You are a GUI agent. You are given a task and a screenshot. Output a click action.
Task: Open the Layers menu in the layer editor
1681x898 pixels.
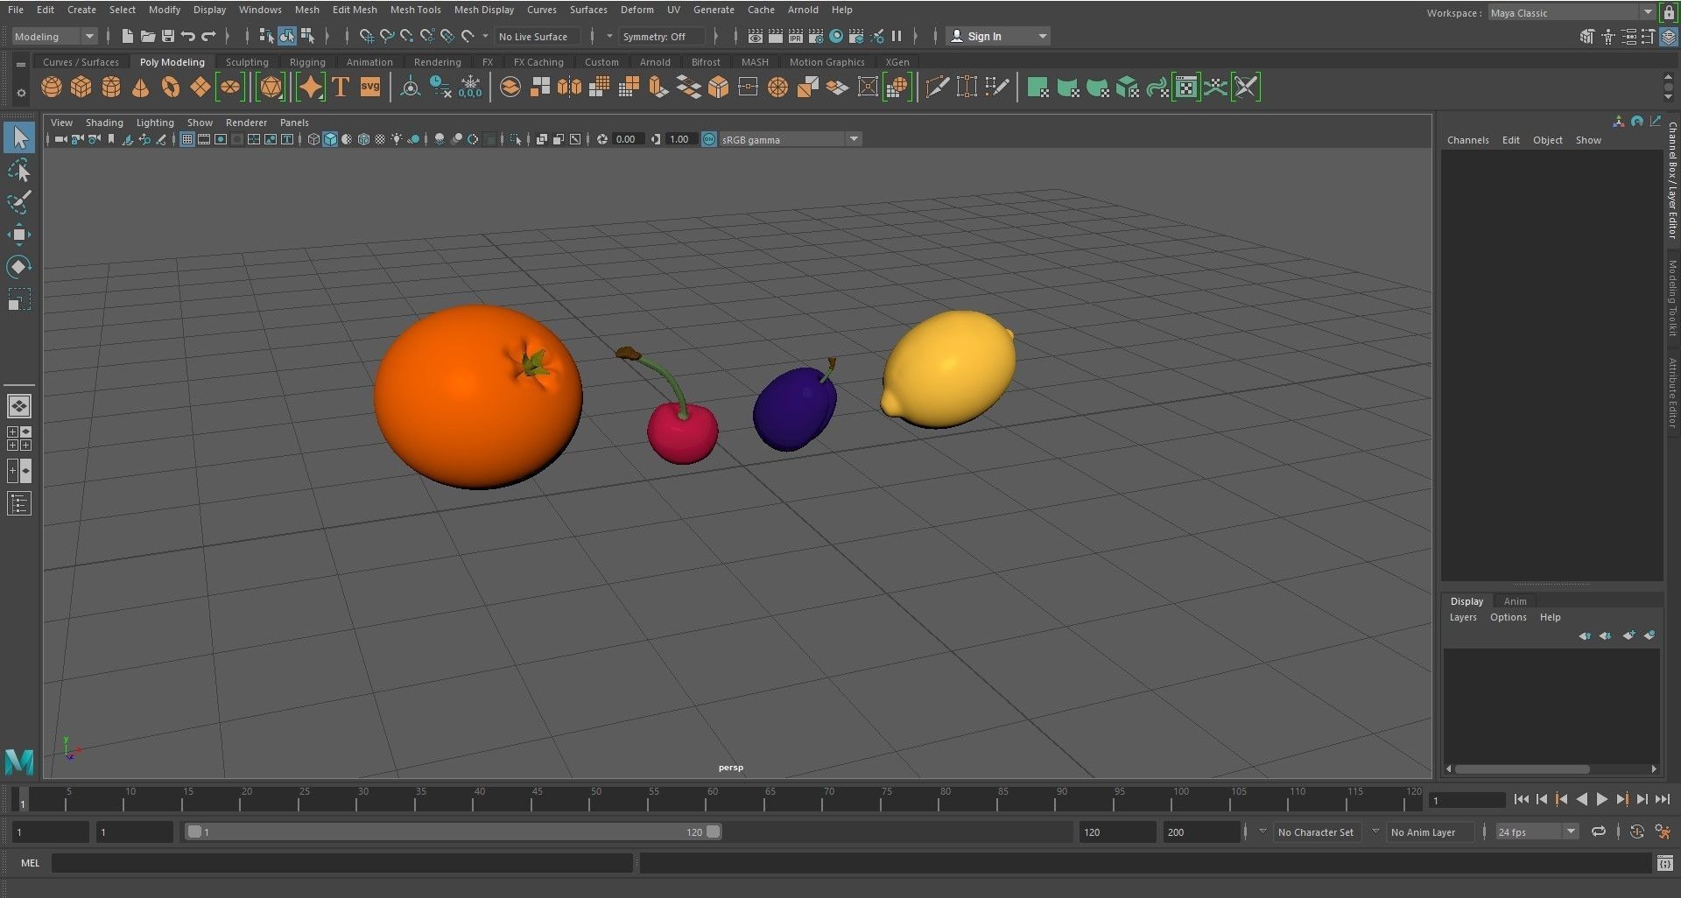(1463, 617)
